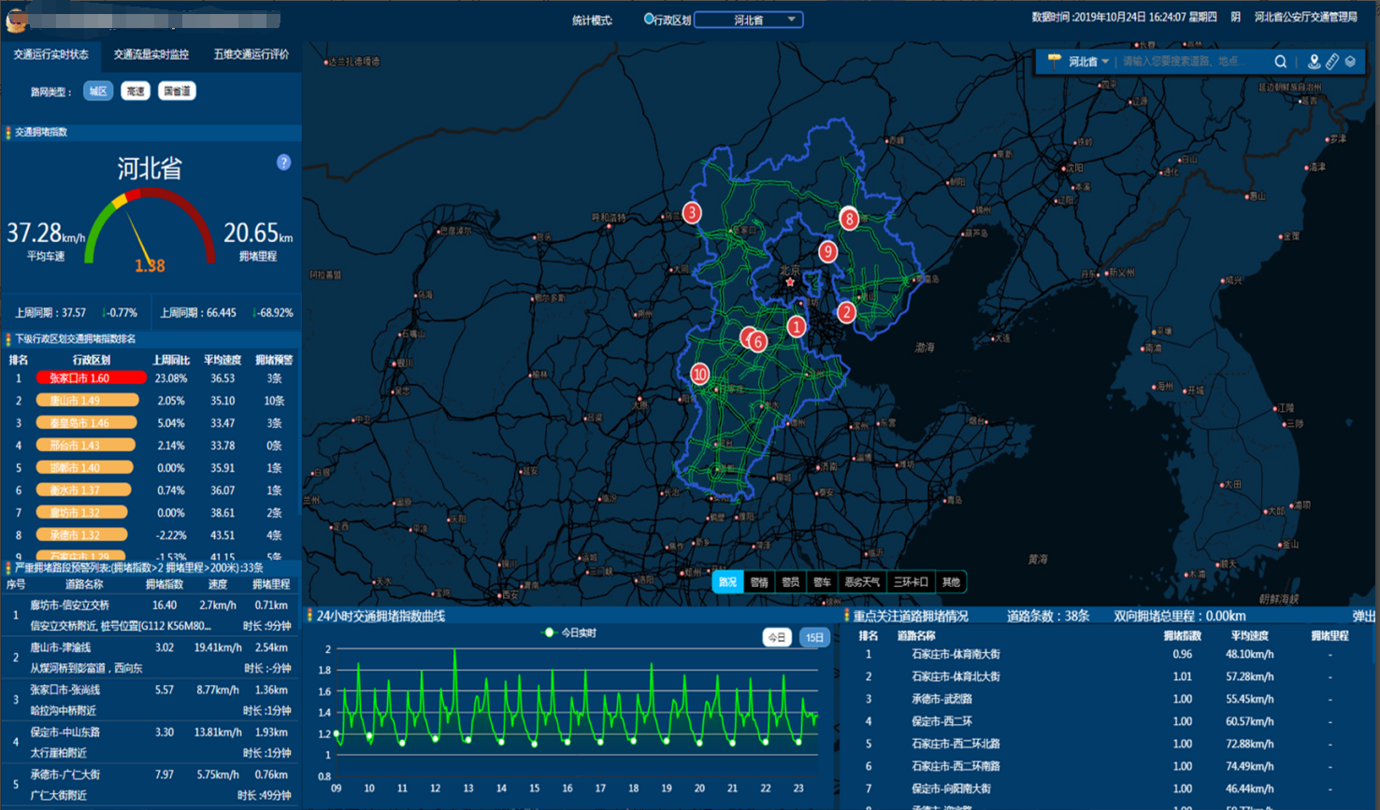Select the ruler measurement tool
Screen dimensions: 1380x810
coord(1332,62)
